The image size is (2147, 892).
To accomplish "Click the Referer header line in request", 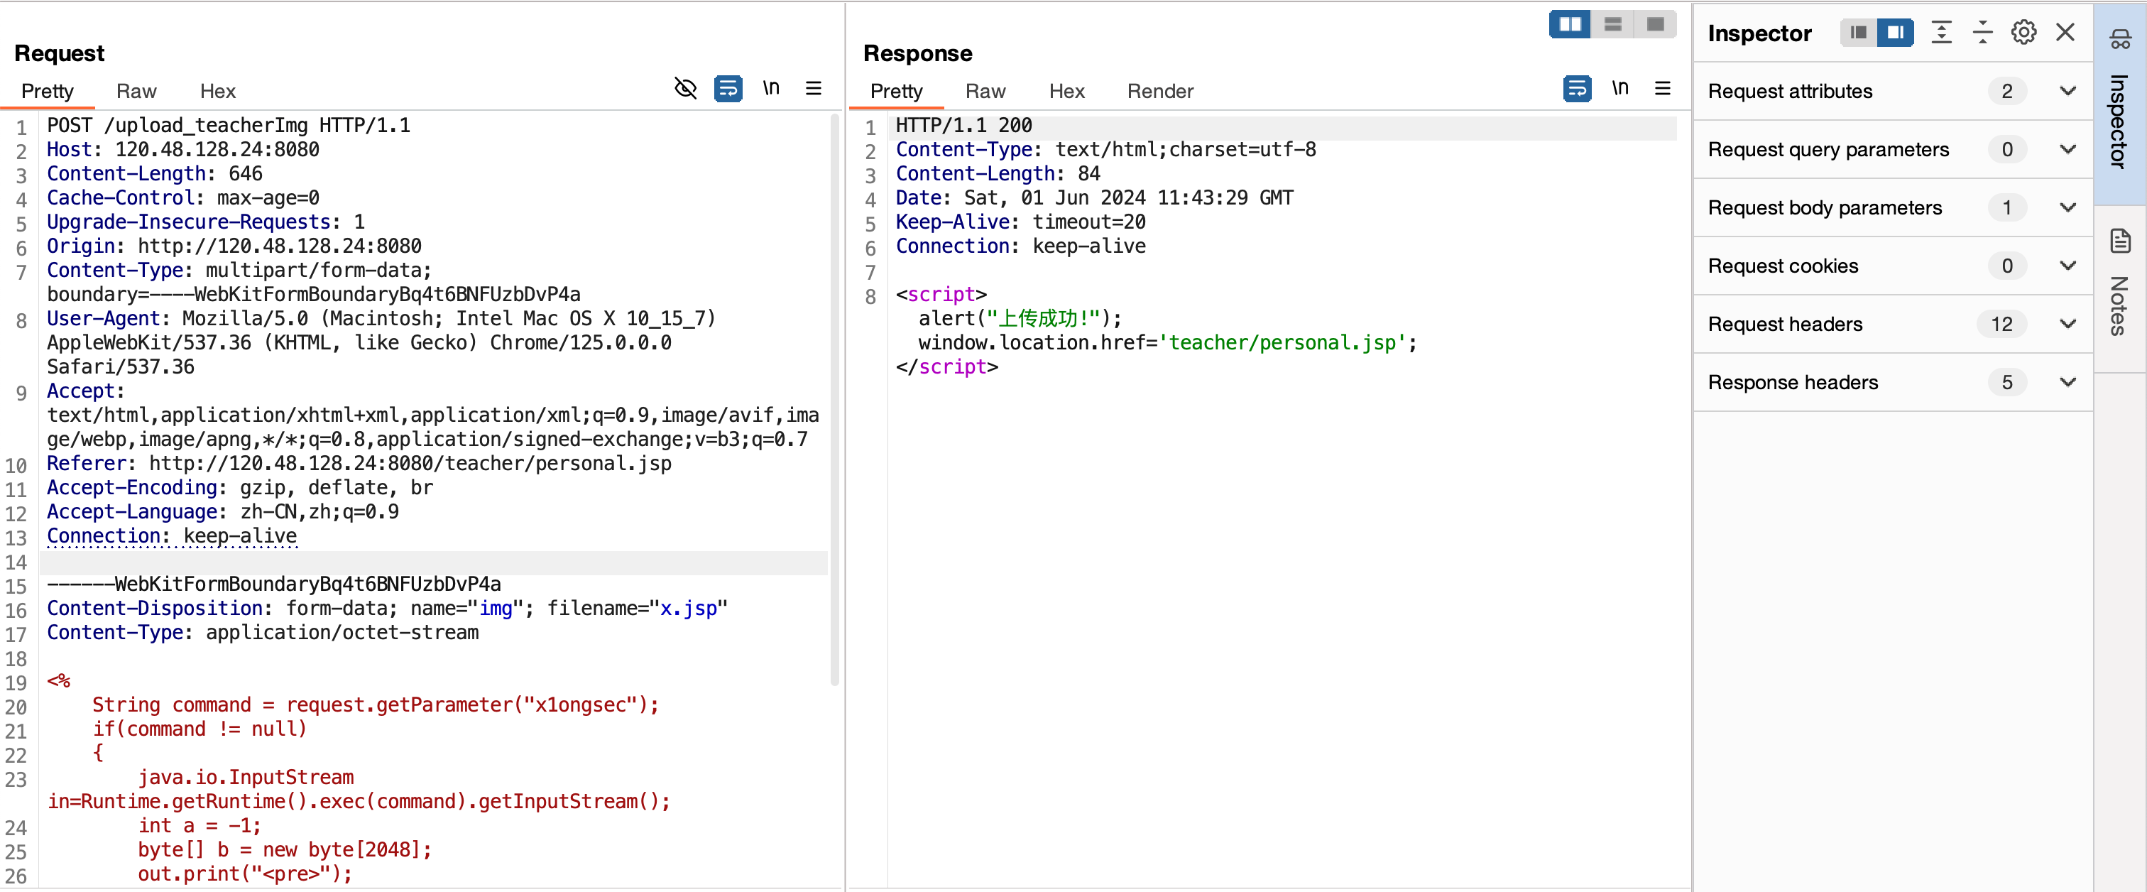I will click(x=359, y=464).
